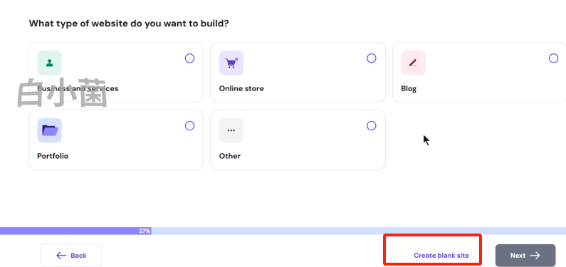This screenshot has width=566, height=267.
Task: Choose the Online store radio button
Action: [x=372, y=58]
